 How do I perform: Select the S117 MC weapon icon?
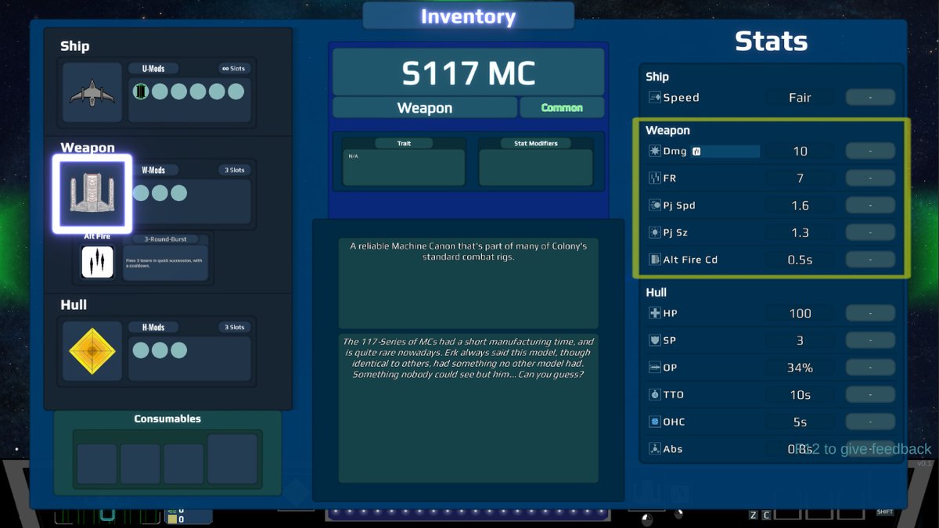click(92, 194)
